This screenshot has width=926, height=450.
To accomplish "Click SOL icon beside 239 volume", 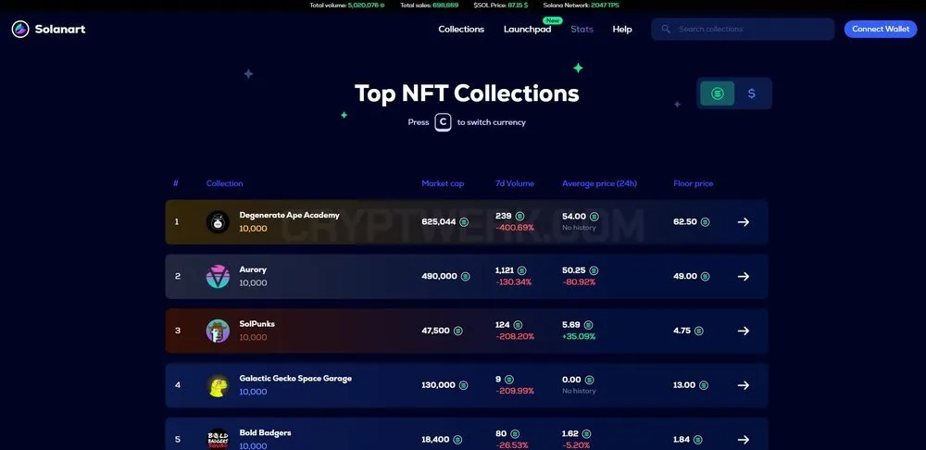I will coord(519,217).
